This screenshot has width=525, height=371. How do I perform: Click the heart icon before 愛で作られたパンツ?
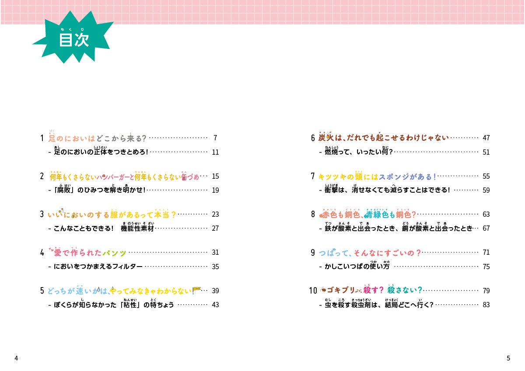click(51, 250)
